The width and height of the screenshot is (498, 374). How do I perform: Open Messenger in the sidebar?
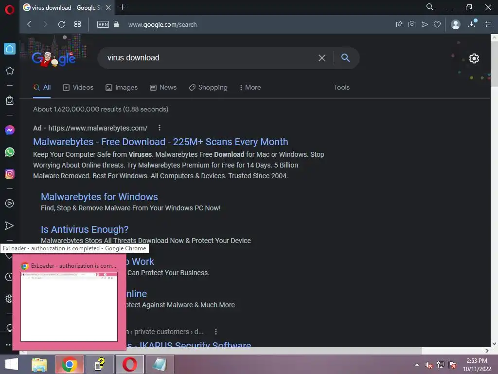click(10, 130)
